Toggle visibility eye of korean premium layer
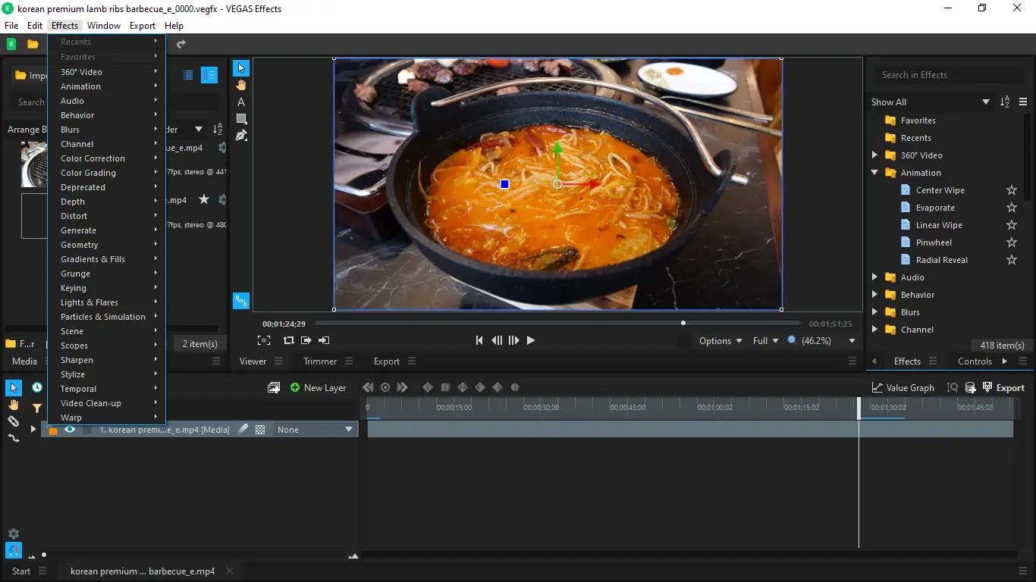This screenshot has height=582, width=1036. 70,430
